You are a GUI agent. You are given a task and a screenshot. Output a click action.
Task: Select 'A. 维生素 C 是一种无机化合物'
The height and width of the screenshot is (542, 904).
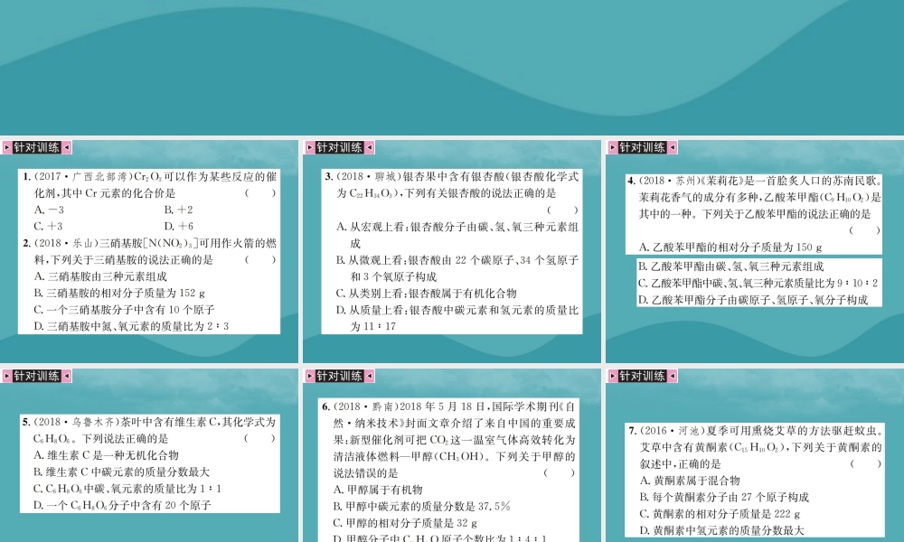click(106, 455)
